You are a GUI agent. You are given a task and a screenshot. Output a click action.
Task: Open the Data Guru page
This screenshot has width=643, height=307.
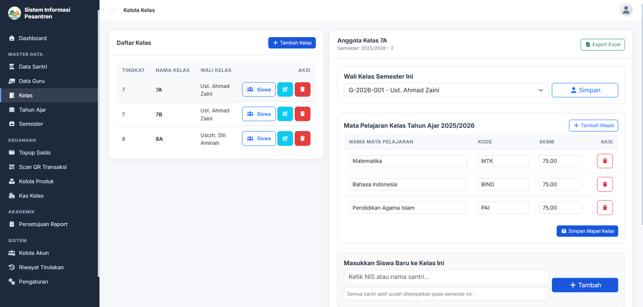point(49,81)
